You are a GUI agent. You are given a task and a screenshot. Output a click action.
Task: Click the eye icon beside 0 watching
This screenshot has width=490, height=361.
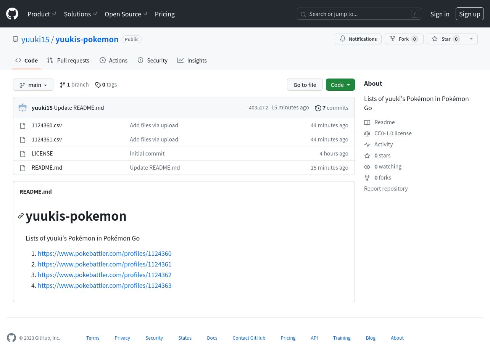367,167
